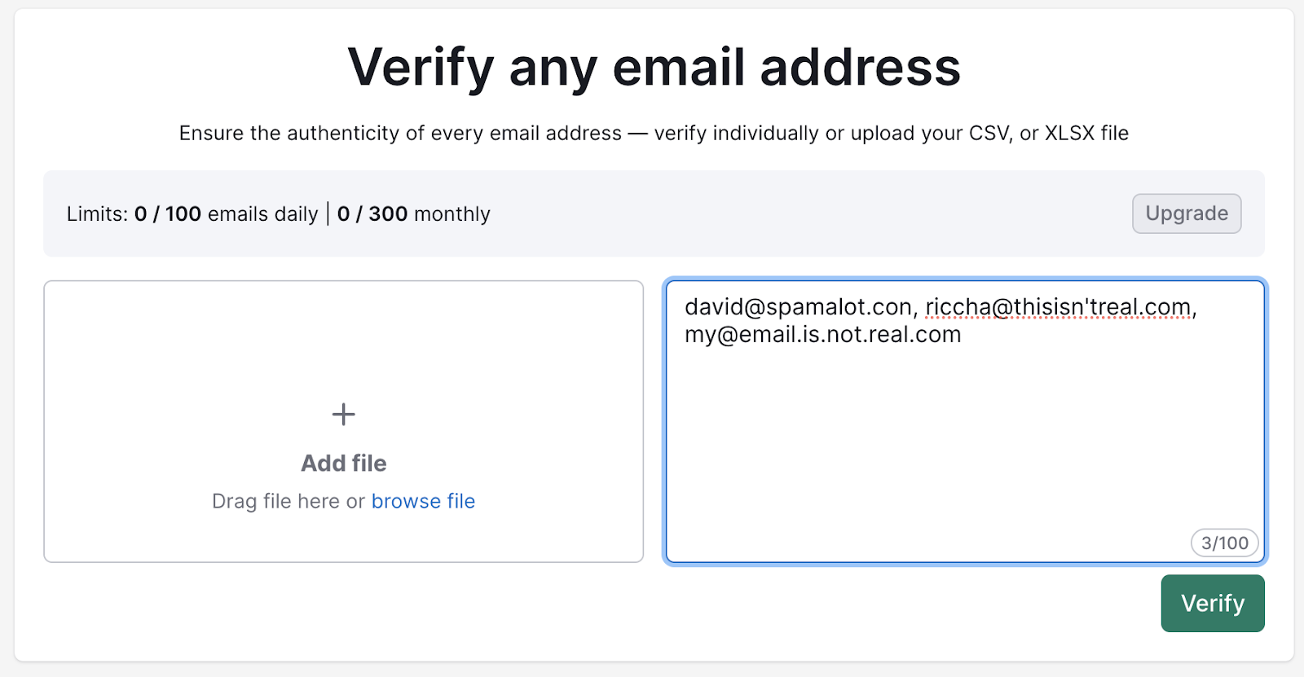The width and height of the screenshot is (1304, 677).
Task: Click on david@spamalot.con in the text box
Action: click(798, 307)
